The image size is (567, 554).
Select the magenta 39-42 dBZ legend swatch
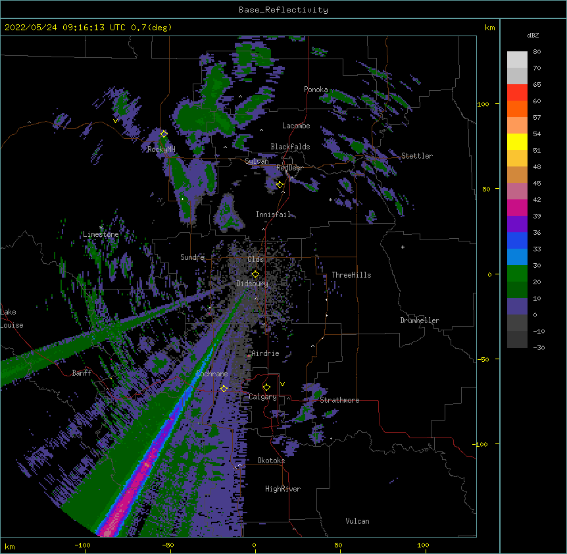coord(517,207)
